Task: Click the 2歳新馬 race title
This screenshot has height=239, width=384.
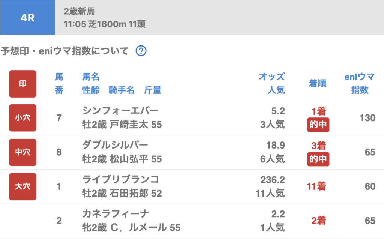Action: pos(79,11)
